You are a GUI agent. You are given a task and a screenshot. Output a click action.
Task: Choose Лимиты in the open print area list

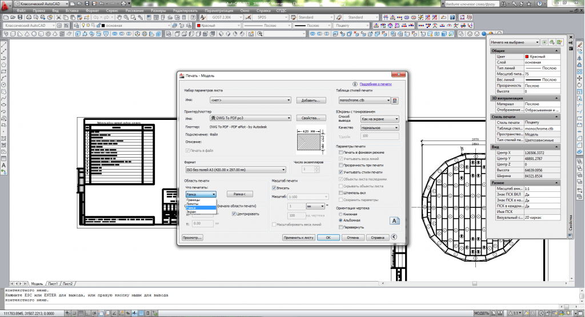193,204
